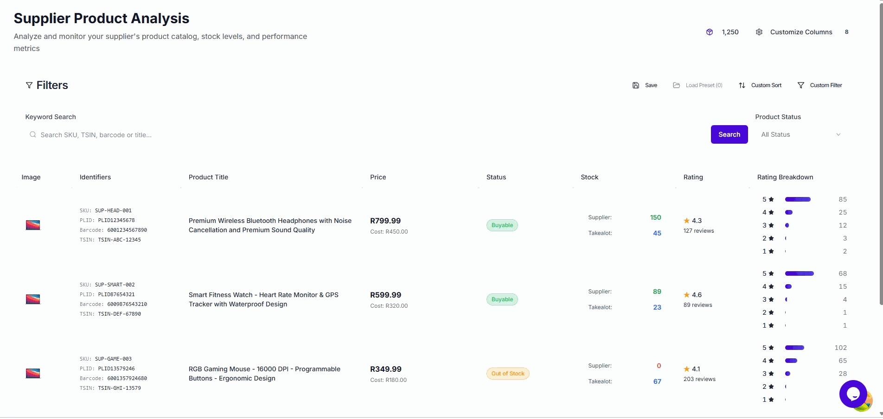Click the star icon next to 4.1 rating

point(687,369)
